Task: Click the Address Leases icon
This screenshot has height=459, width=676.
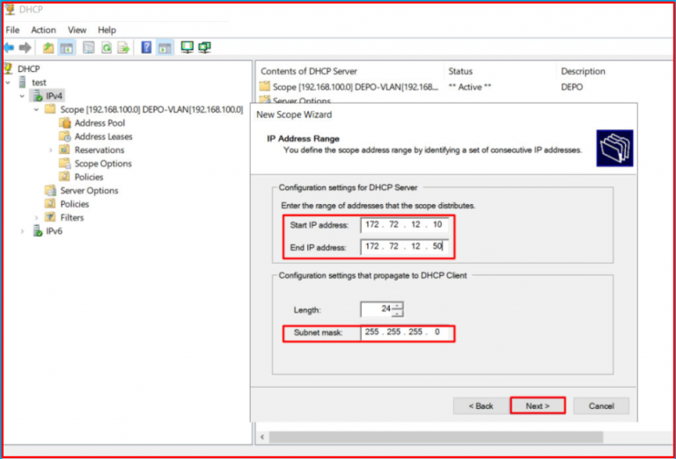Action: (64, 136)
